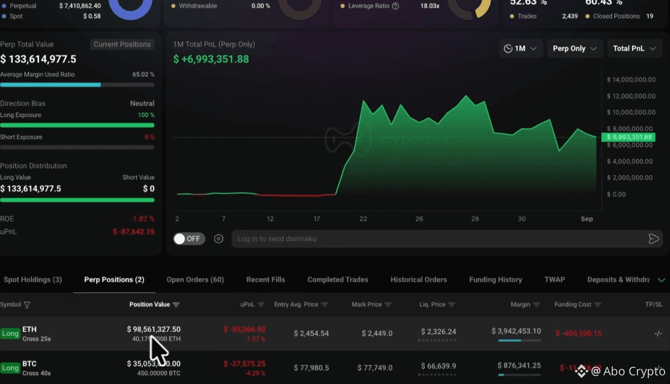Image resolution: width=670 pixels, height=384 pixels.
Task: Click the Entry Avg. Price sort icon
Action: (325, 305)
